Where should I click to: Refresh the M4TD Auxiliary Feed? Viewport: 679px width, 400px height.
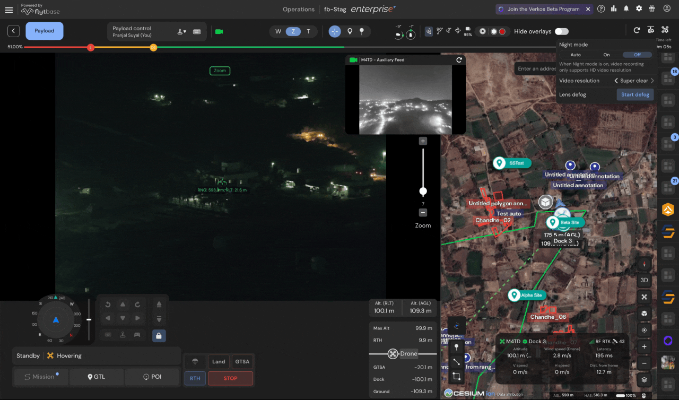[459, 60]
